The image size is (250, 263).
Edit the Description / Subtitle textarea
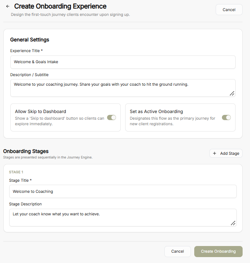tap(123, 88)
